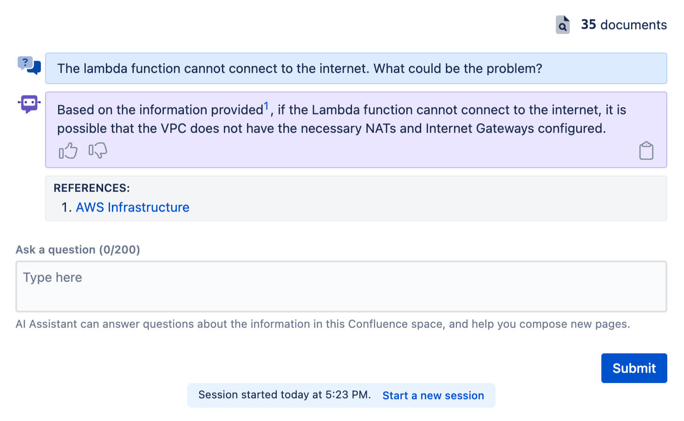Focus the Type here question field

tap(341, 286)
